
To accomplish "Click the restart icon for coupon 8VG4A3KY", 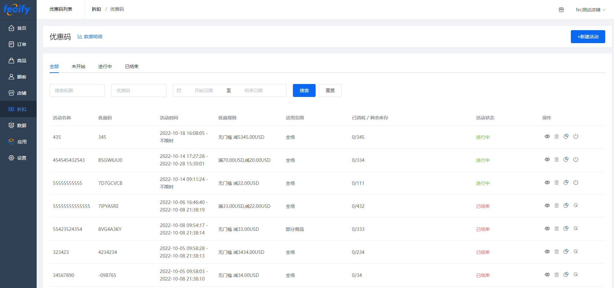I will 576,229.
